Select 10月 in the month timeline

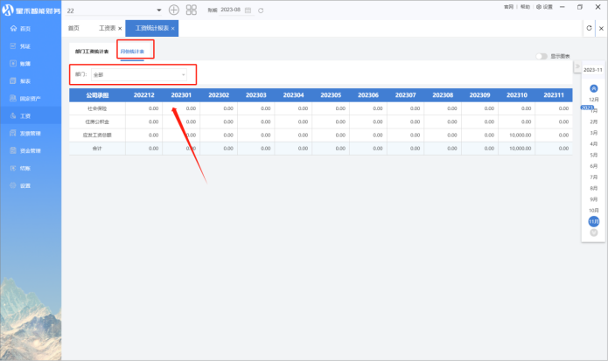pyautogui.click(x=593, y=211)
